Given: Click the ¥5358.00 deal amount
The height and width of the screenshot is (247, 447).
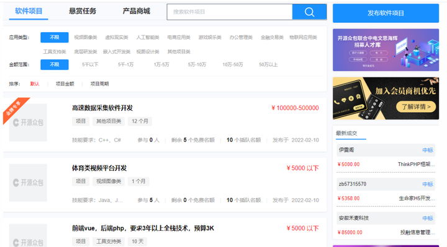Looking at the screenshot, I should coord(348,198).
